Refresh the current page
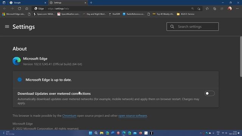Image resolution: width=242 pixels, height=136 pixels. 19,8
